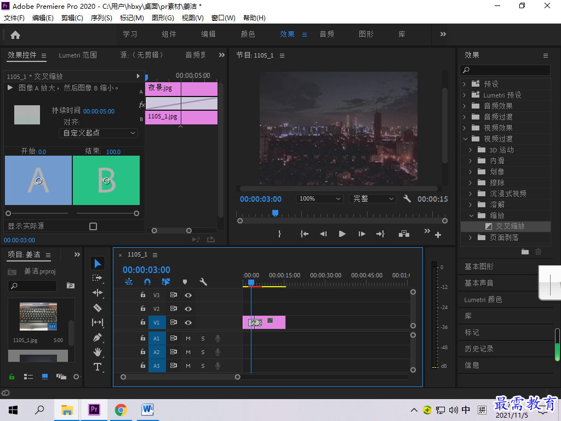Viewport: 561px width, 421px height.
Task: Show more workspace tabs chevron
Action: coord(443,34)
